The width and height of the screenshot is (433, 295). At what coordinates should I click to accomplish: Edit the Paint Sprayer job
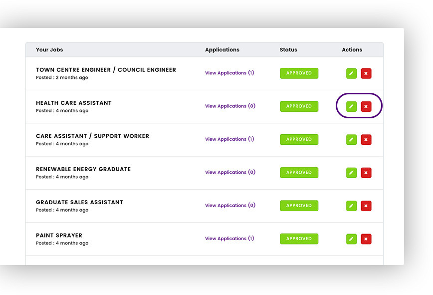click(351, 239)
